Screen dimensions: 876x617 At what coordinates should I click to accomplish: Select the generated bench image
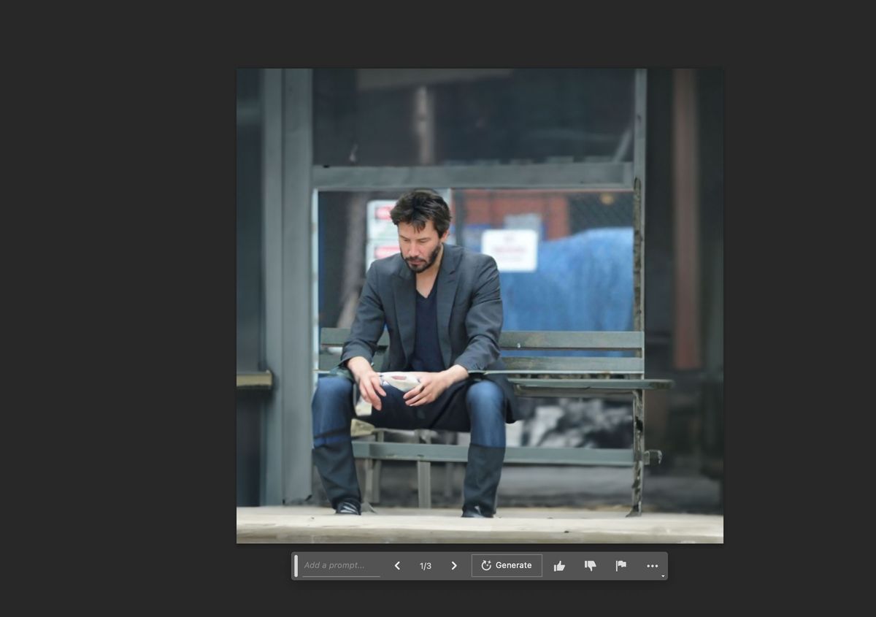tap(480, 304)
